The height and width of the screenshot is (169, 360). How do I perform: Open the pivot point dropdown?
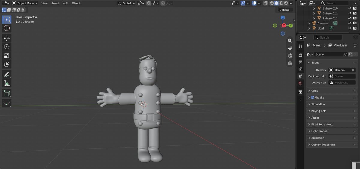click(141, 3)
